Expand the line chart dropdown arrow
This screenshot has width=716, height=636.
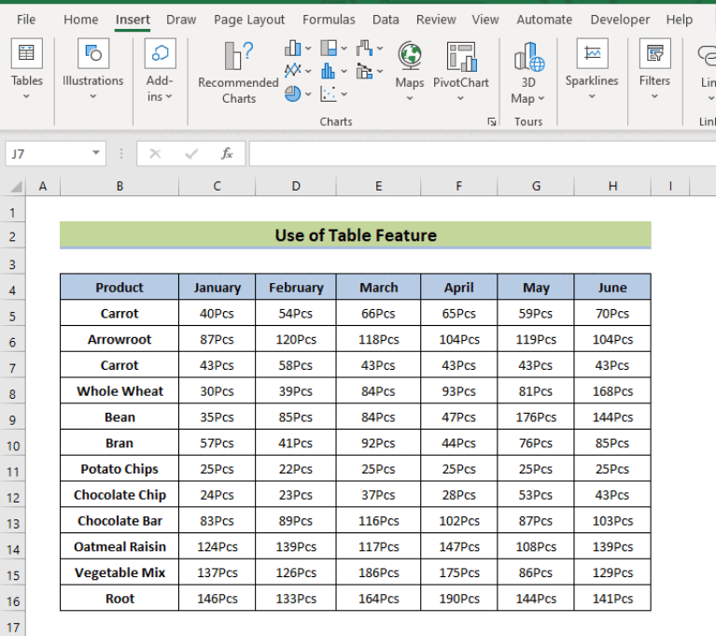[x=308, y=71]
